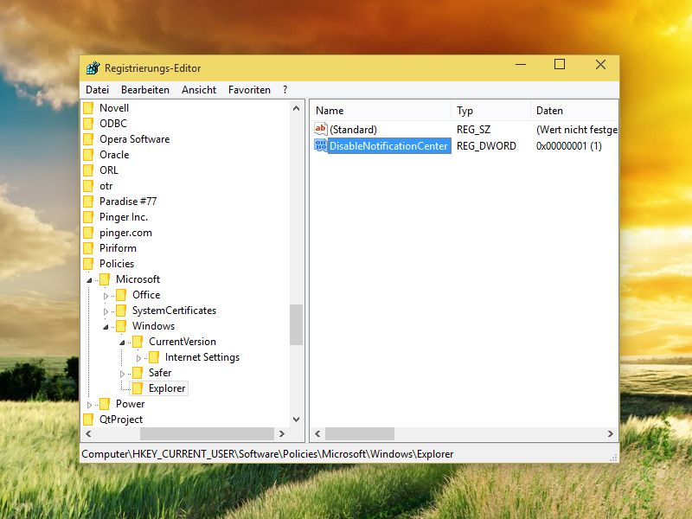Image resolution: width=692 pixels, height=519 pixels.
Task: Click the (Wert nicht festge data cell
Action: 577,130
